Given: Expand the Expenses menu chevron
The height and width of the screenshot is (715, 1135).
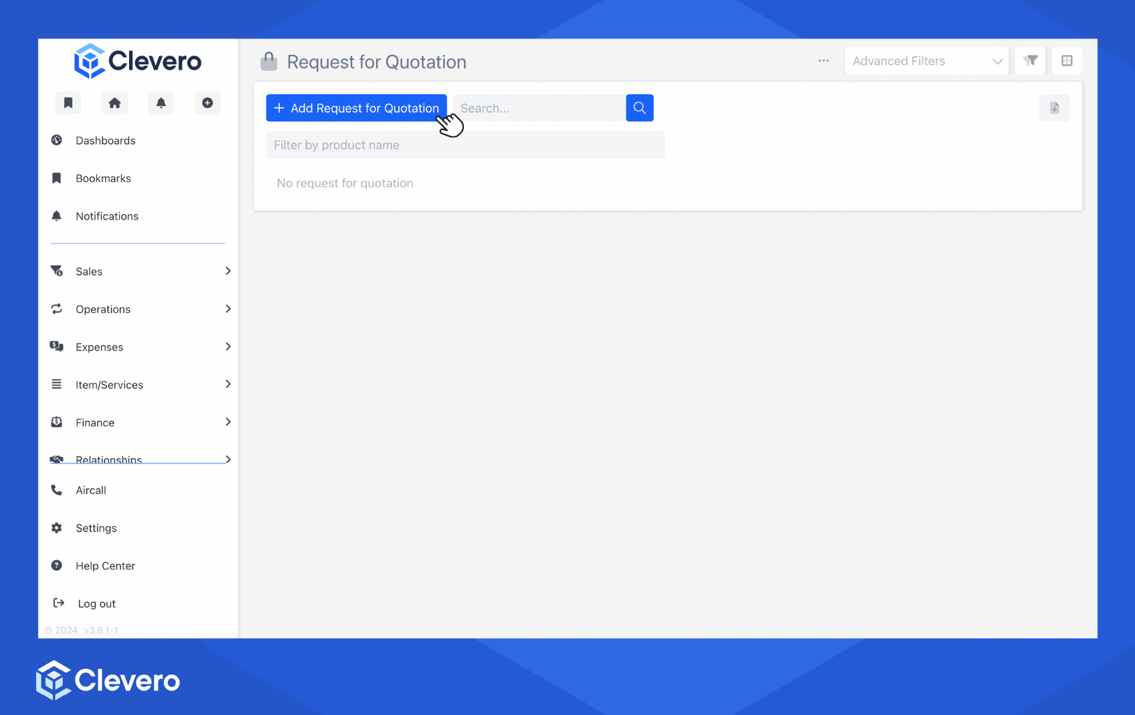Looking at the screenshot, I should [x=228, y=346].
